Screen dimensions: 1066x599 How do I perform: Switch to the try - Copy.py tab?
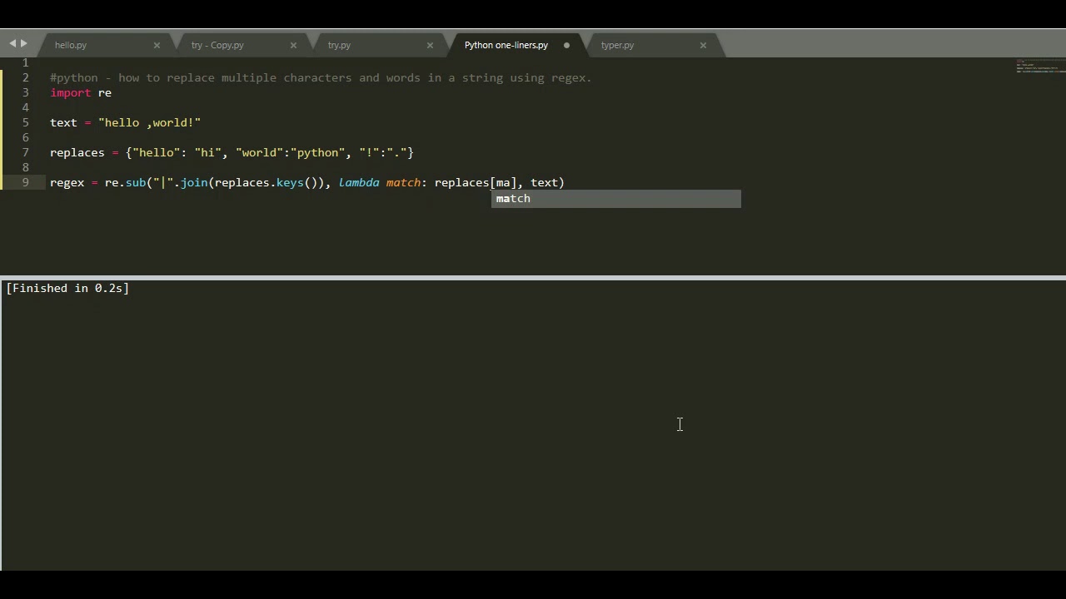tap(217, 45)
